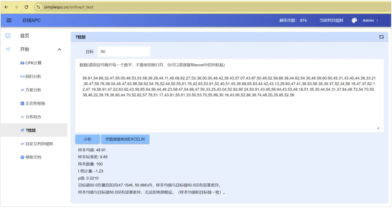Click 把数据复制到EXCEL列 button

(x=125, y=139)
